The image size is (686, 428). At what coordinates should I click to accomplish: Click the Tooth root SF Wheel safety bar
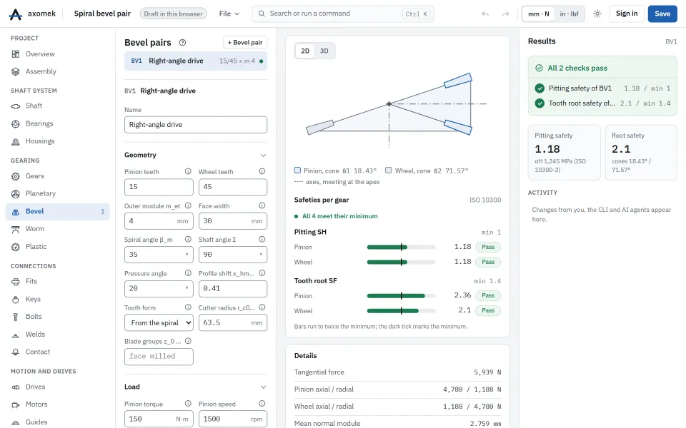pyautogui.click(x=401, y=311)
